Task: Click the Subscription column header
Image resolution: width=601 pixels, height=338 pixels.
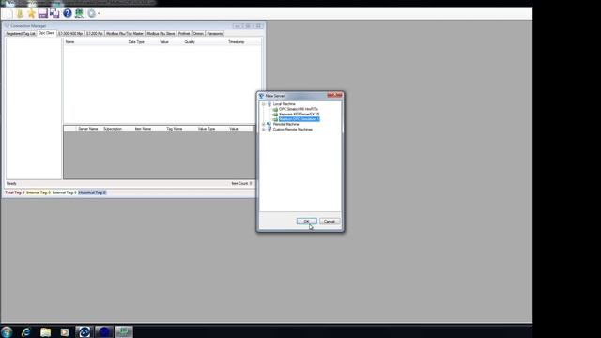Action: pyautogui.click(x=113, y=129)
